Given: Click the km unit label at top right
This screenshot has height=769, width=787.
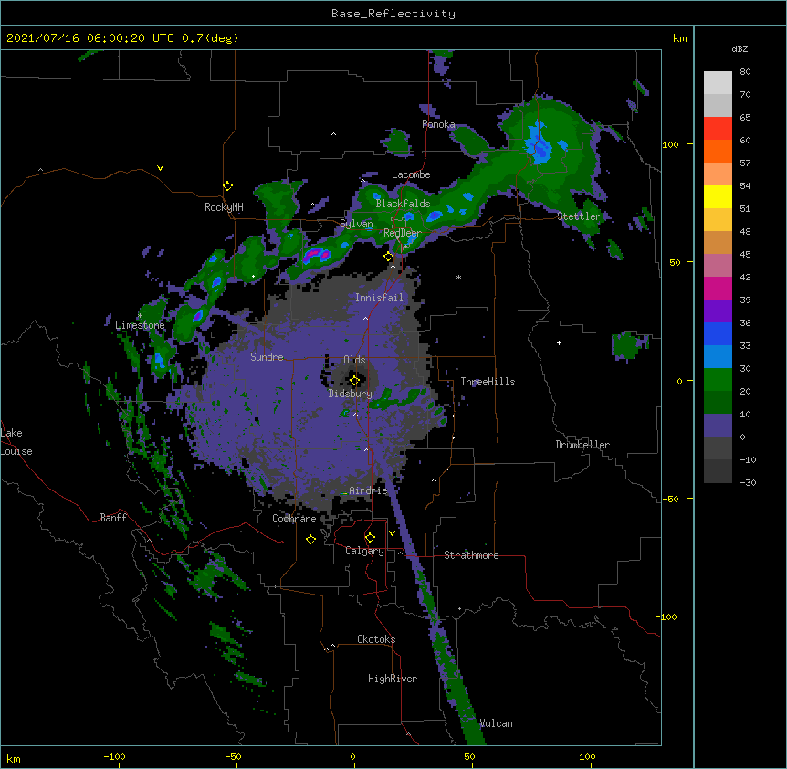Looking at the screenshot, I should [x=680, y=38].
